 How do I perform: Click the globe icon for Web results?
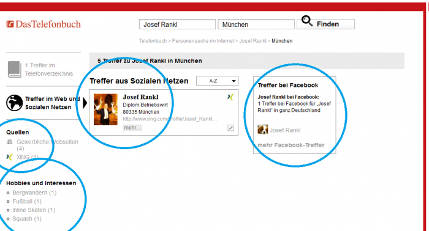pos(15,103)
